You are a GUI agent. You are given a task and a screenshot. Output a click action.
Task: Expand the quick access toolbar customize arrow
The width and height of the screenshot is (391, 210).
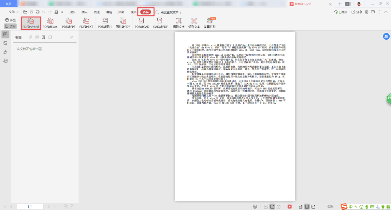pos(62,12)
